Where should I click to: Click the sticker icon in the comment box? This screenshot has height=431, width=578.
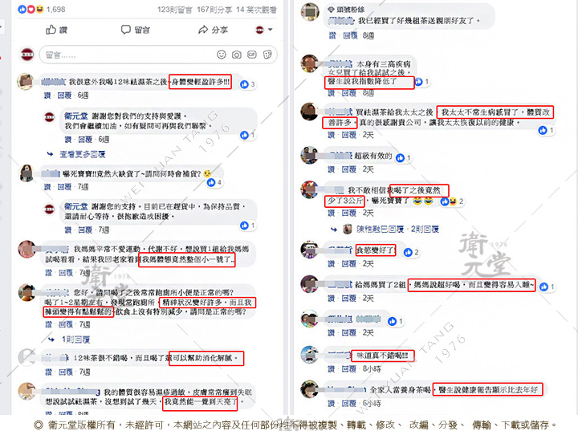[x=267, y=55]
